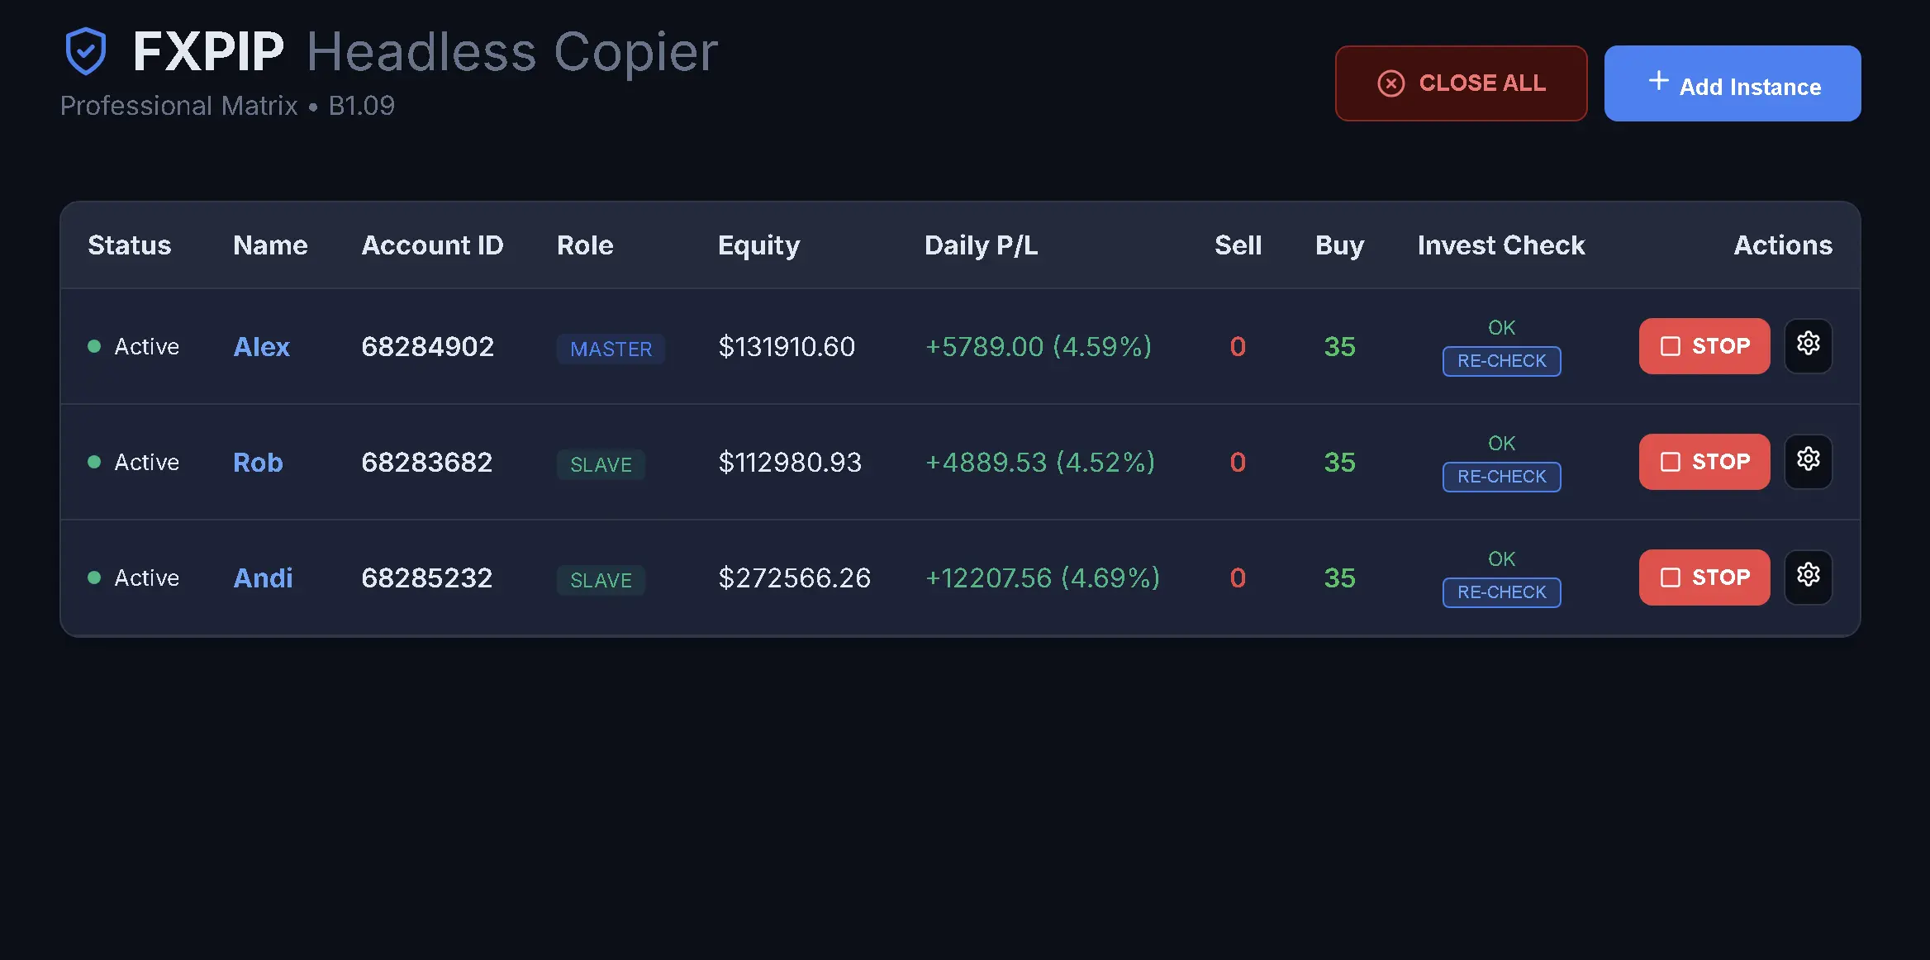This screenshot has height=960, width=1930.
Task: Close all trades with CLOSE ALL button
Action: (x=1461, y=83)
